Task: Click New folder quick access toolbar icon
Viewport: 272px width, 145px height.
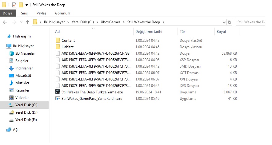Action: 21,5
